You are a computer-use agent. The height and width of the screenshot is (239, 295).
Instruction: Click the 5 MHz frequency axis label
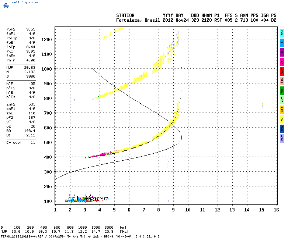point(114,210)
